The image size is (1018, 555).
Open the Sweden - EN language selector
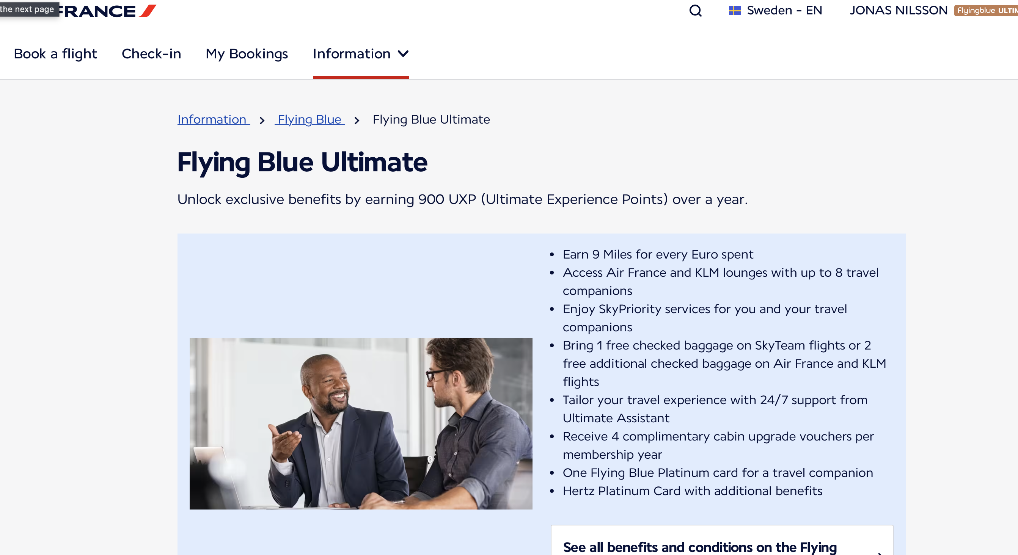(x=784, y=11)
